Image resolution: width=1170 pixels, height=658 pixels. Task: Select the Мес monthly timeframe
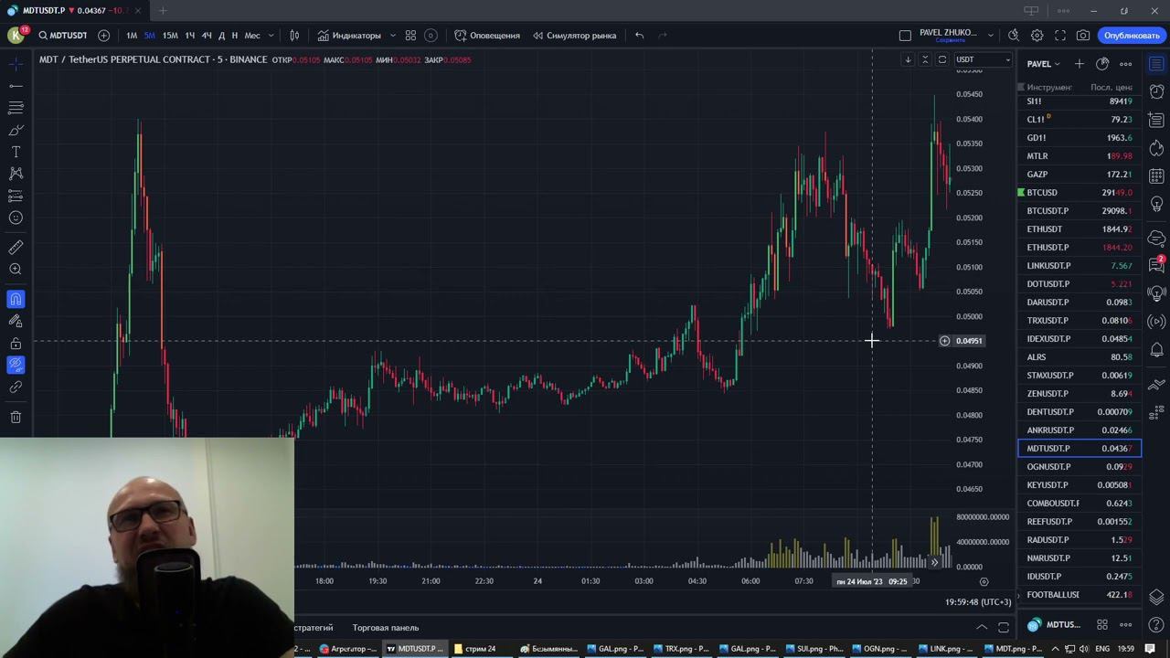[x=252, y=36]
